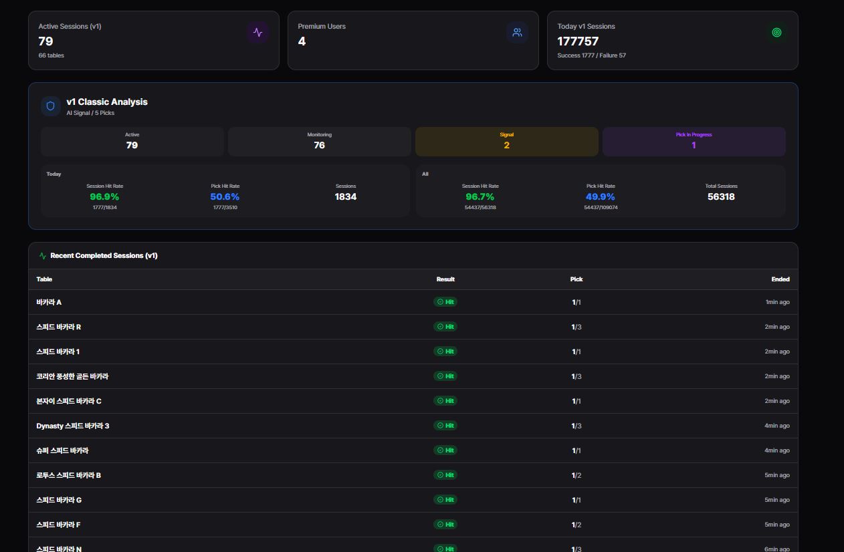Click the Total Sessions 56318 value

(x=721, y=196)
